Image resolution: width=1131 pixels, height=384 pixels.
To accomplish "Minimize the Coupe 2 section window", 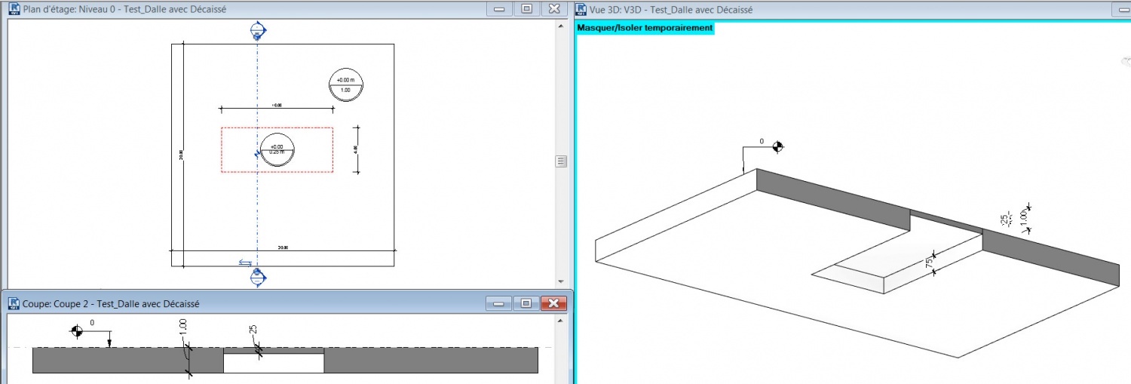I will point(498,303).
